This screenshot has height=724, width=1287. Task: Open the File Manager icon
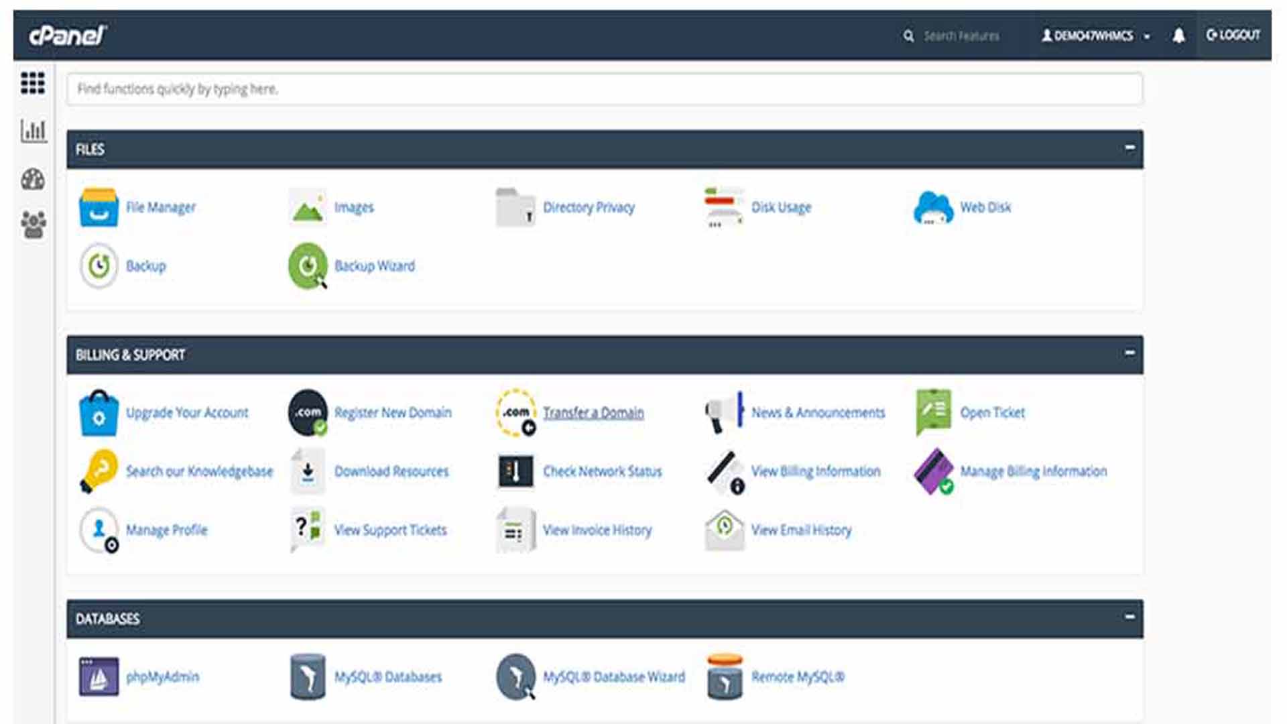tap(99, 207)
